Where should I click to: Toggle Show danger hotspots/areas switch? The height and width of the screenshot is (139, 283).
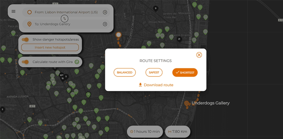25,40
